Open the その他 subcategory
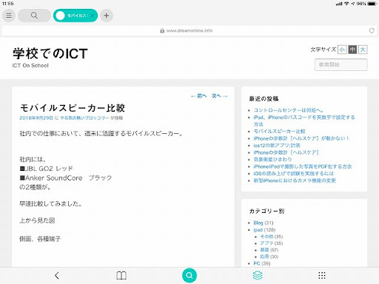379x284 pixels. (x=266, y=237)
